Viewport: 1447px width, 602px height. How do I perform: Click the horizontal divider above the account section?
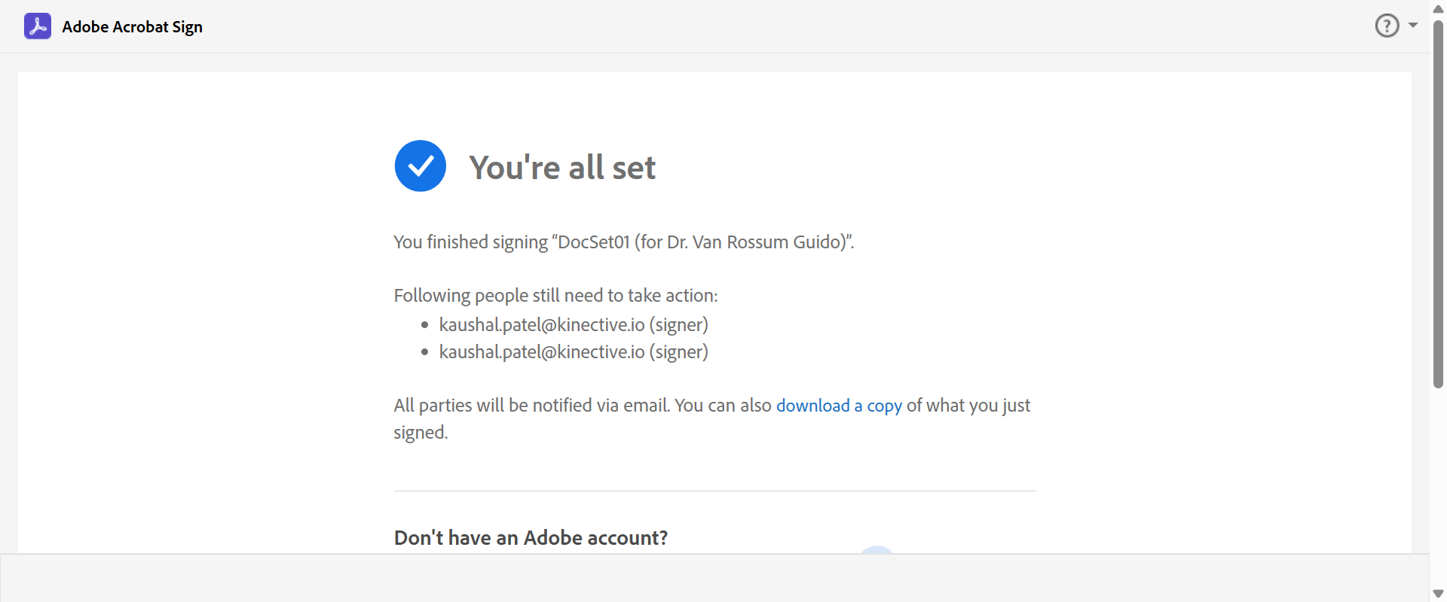click(x=714, y=491)
